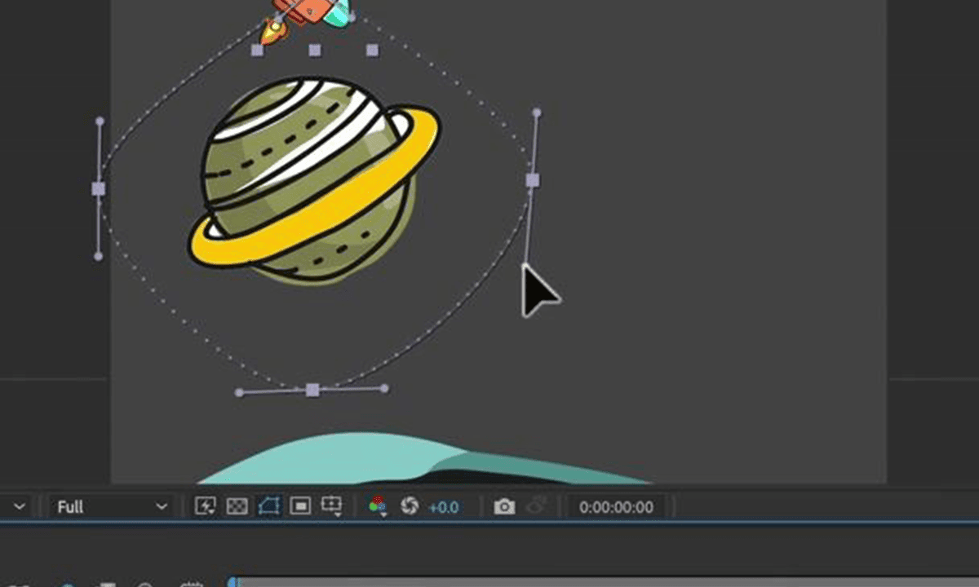This screenshot has height=587, width=979.
Task: Open the Full resolution dropdown
Action: pos(110,506)
